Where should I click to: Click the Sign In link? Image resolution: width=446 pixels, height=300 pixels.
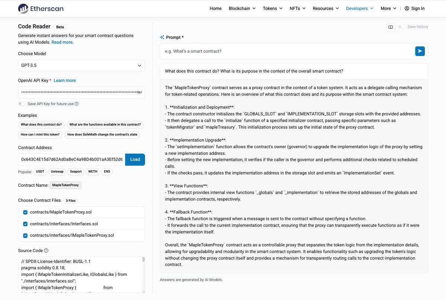418,9
